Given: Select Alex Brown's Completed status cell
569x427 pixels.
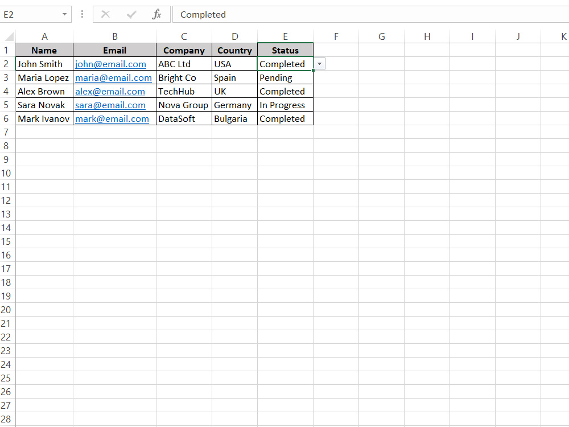Looking at the screenshot, I should [x=285, y=92].
